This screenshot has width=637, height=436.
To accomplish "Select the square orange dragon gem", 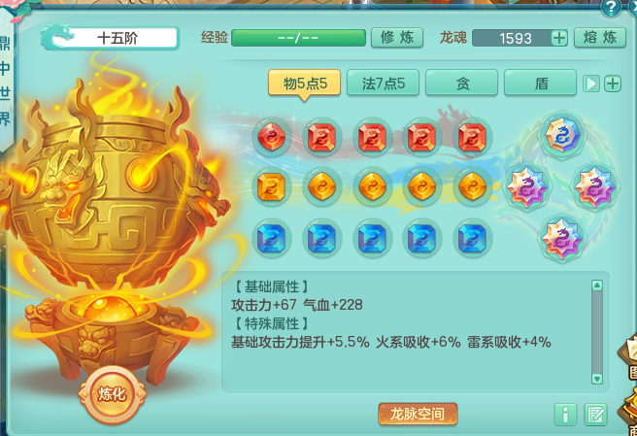I will [271, 186].
